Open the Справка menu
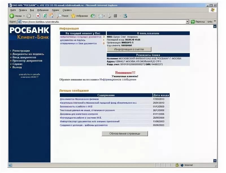 tap(67, 10)
